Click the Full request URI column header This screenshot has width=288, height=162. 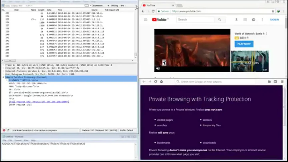[x=112, y=10]
